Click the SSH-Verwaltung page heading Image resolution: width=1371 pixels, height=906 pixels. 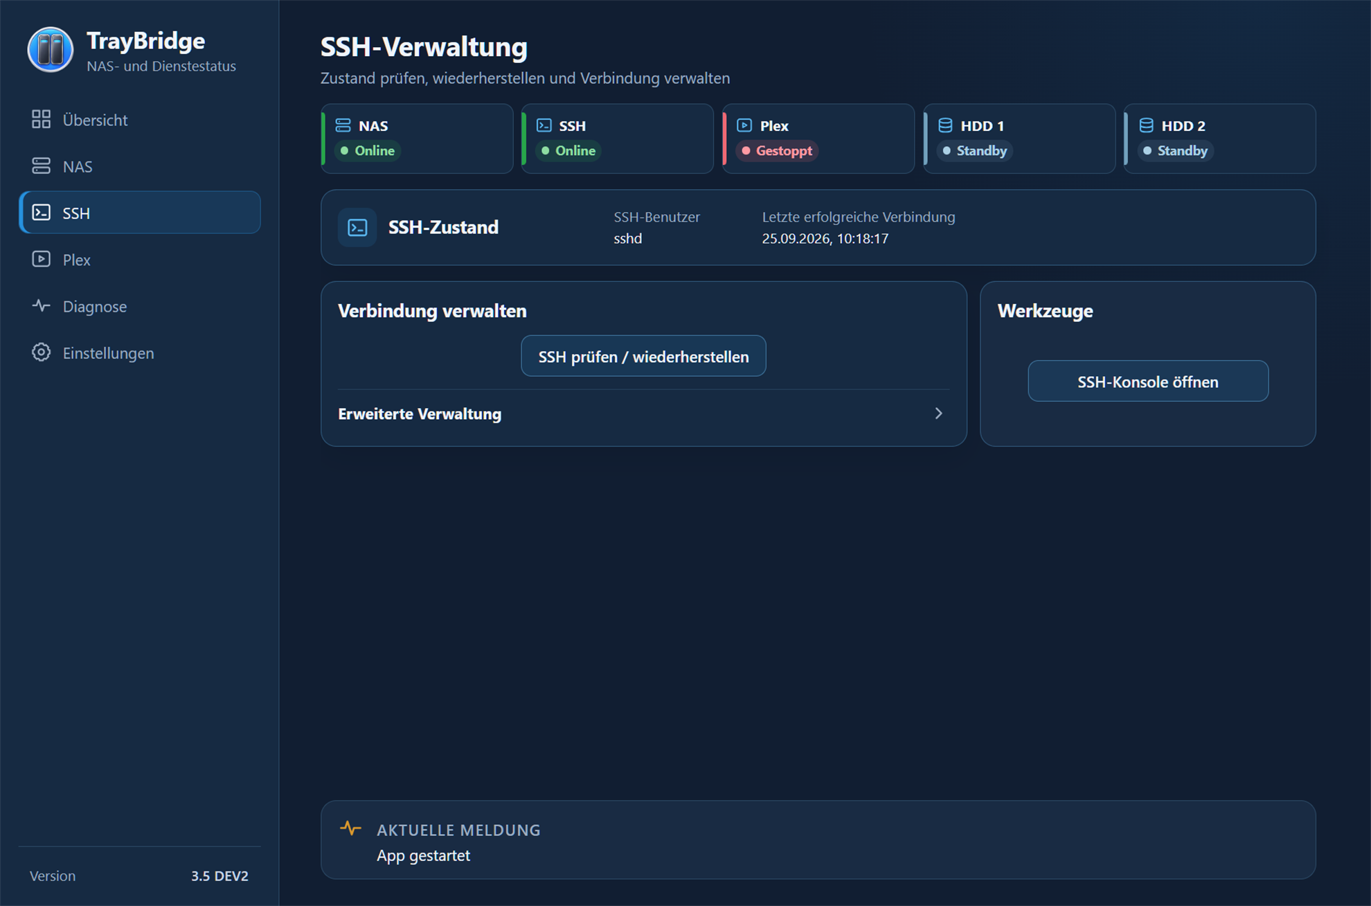pos(424,47)
